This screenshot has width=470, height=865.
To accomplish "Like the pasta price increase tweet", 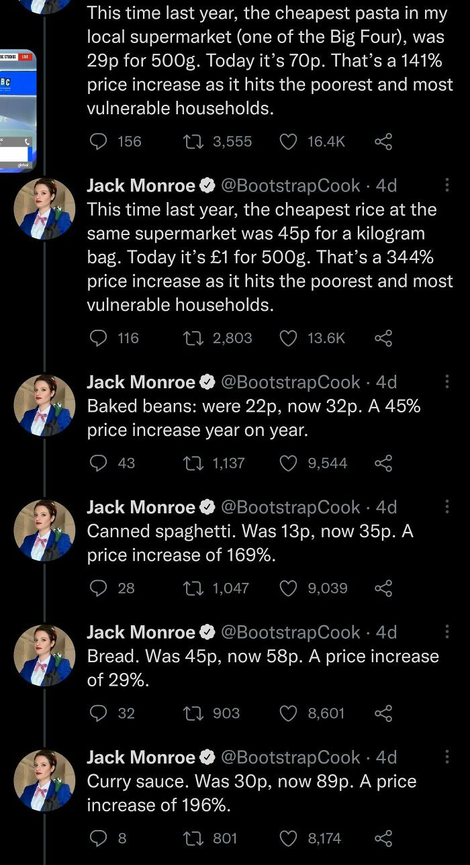I will (289, 141).
